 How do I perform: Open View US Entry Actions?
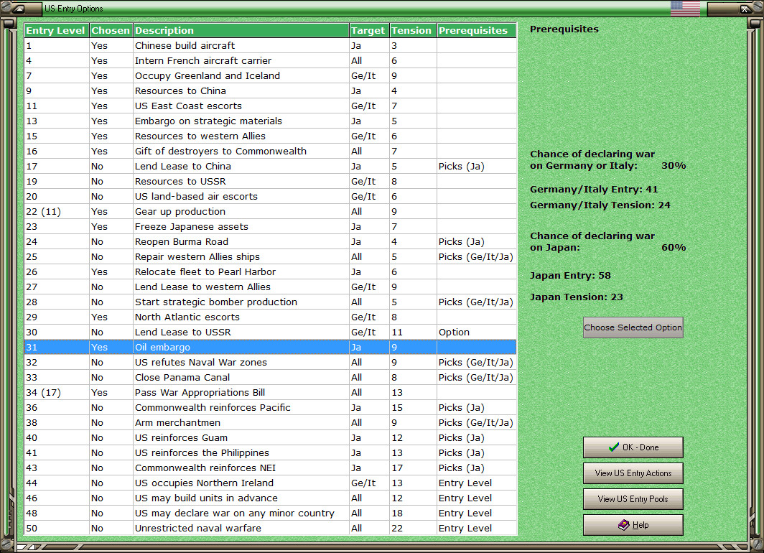point(633,473)
